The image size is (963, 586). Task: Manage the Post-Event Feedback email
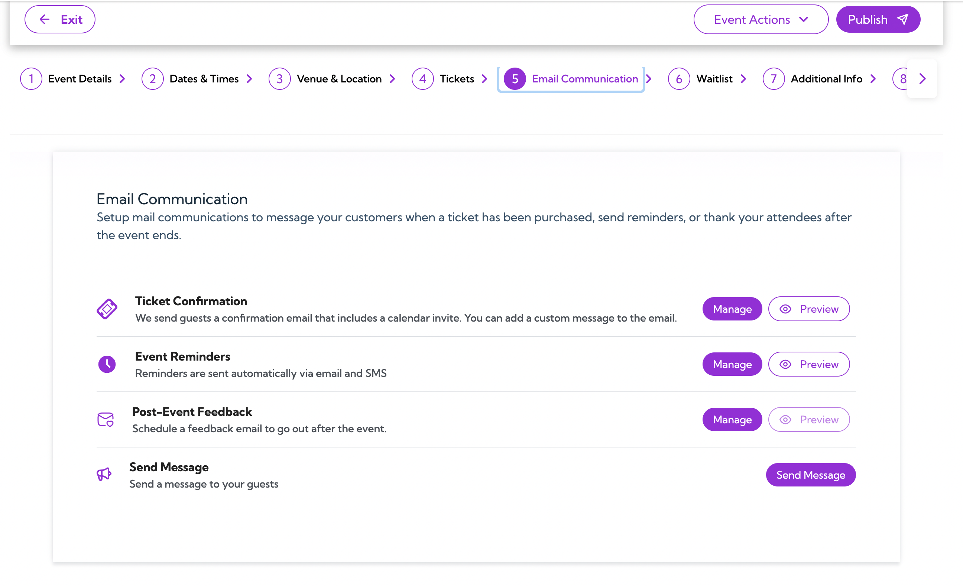(x=732, y=419)
